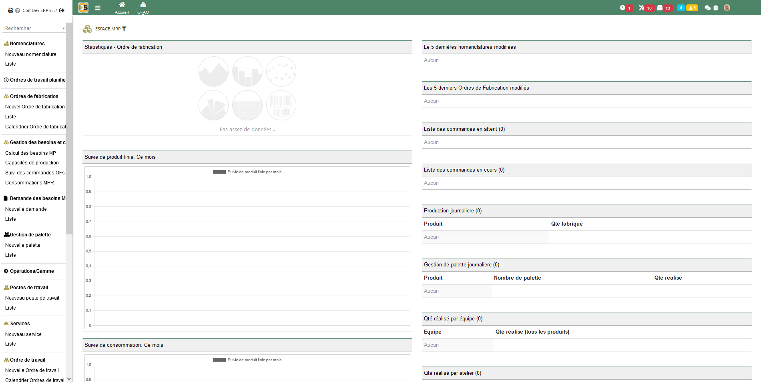Click the Equipe column header

(x=433, y=332)
